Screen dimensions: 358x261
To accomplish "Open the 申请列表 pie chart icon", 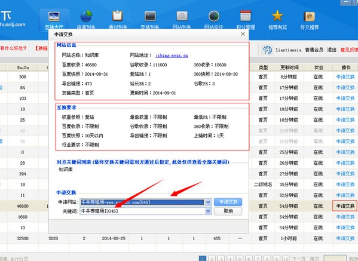I will [x=86, y=17].
